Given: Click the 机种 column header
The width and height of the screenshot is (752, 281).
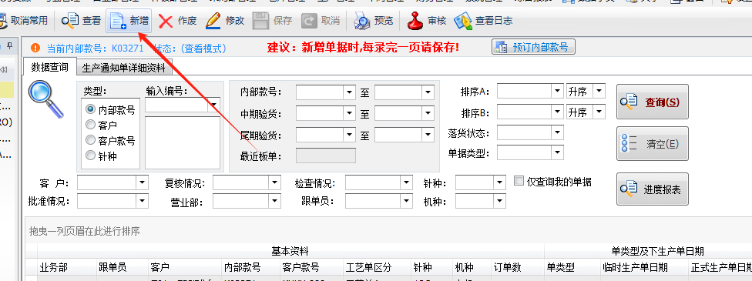Looking at the screenshot, I should tap(472, 267).
